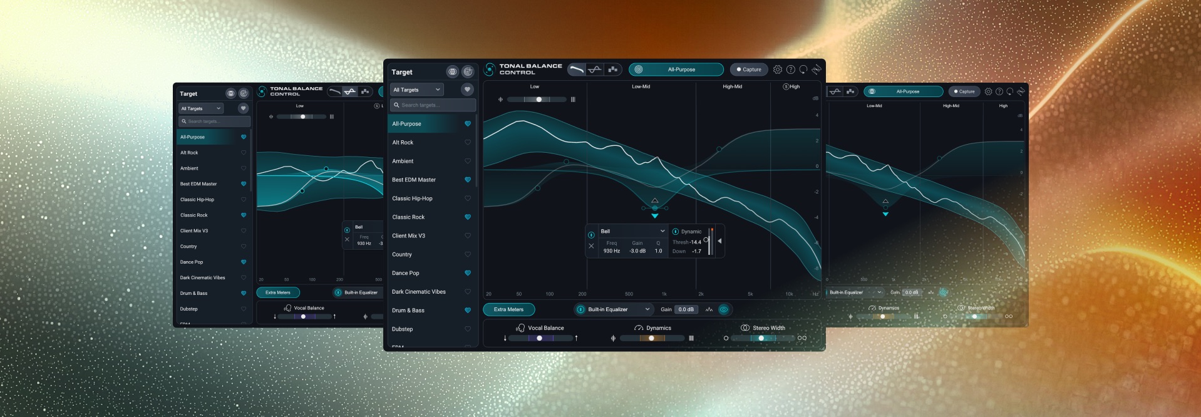Toggle Built-in Equalizer power button
The height and width of the screenshot is (417, 1201).
tap(580, 309)
